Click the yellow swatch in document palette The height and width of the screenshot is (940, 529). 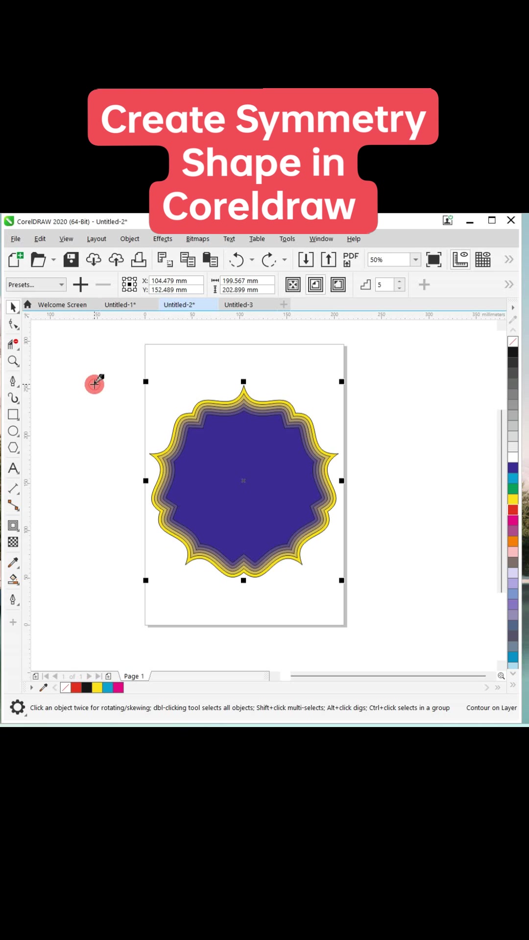(x=97, y=687)
